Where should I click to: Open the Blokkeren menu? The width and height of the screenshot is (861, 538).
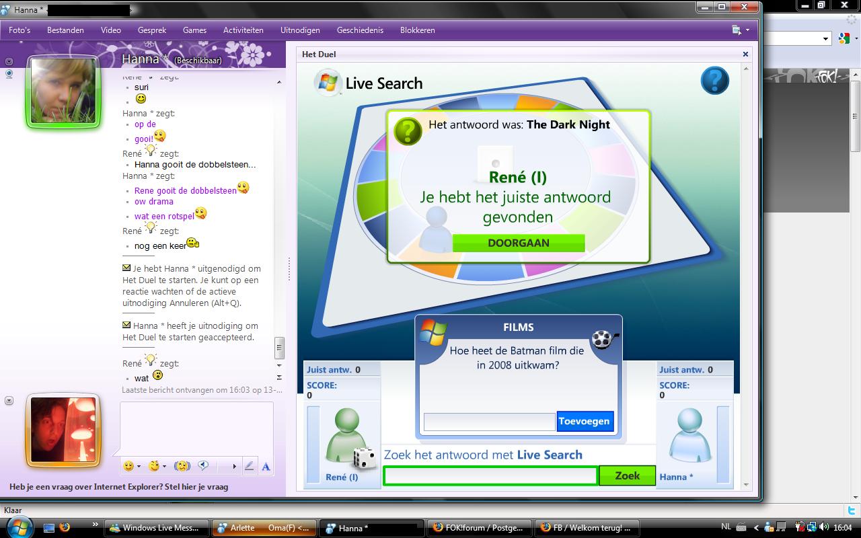pos(417,30)
